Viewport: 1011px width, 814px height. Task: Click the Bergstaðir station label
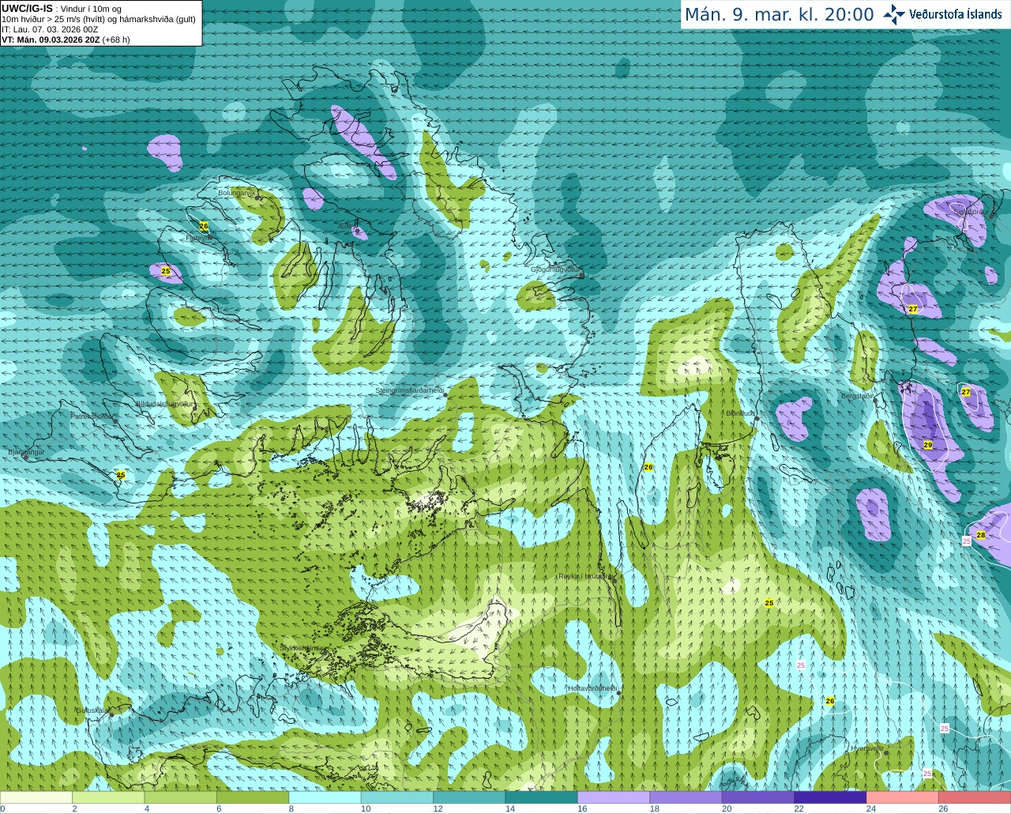858,396
